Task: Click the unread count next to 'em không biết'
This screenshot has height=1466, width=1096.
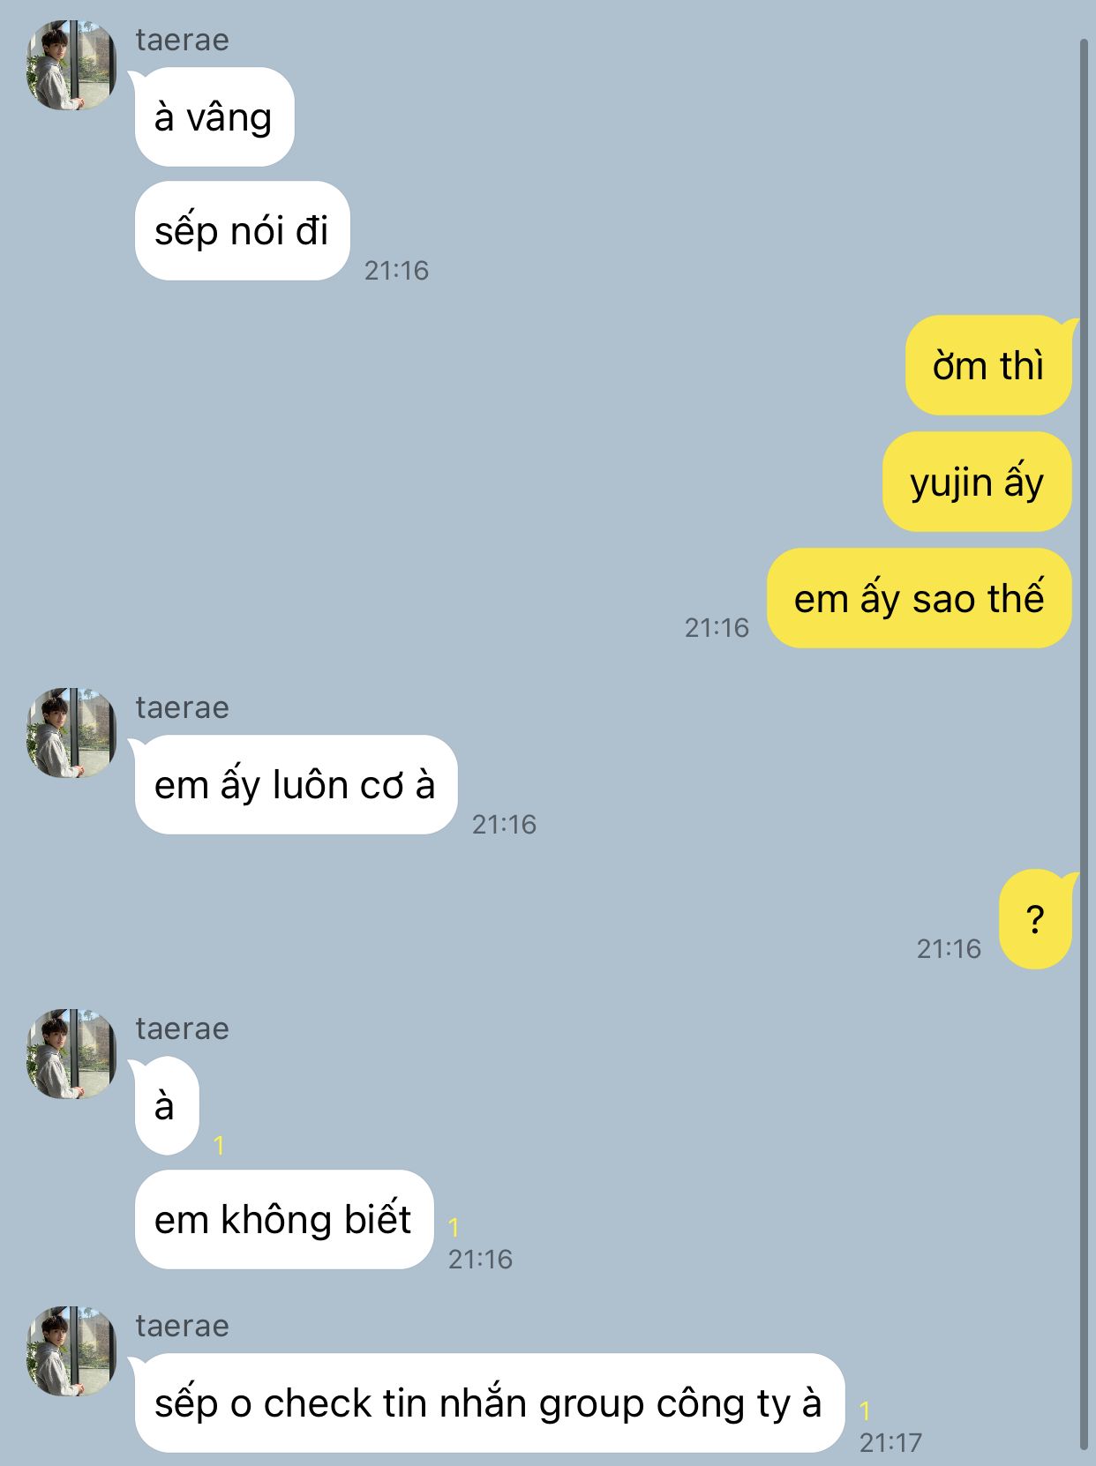Action: (454, 1227)
